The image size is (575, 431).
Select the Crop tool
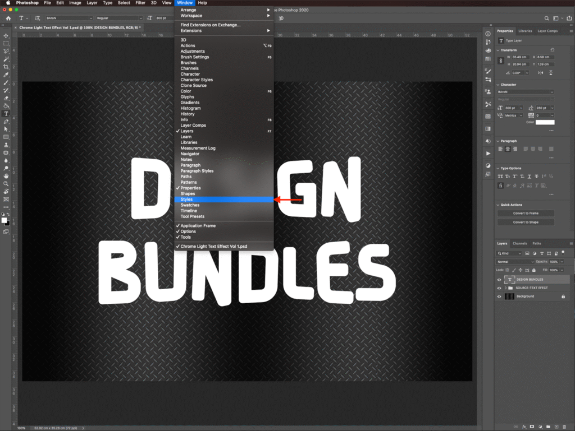tap(6, 67)
